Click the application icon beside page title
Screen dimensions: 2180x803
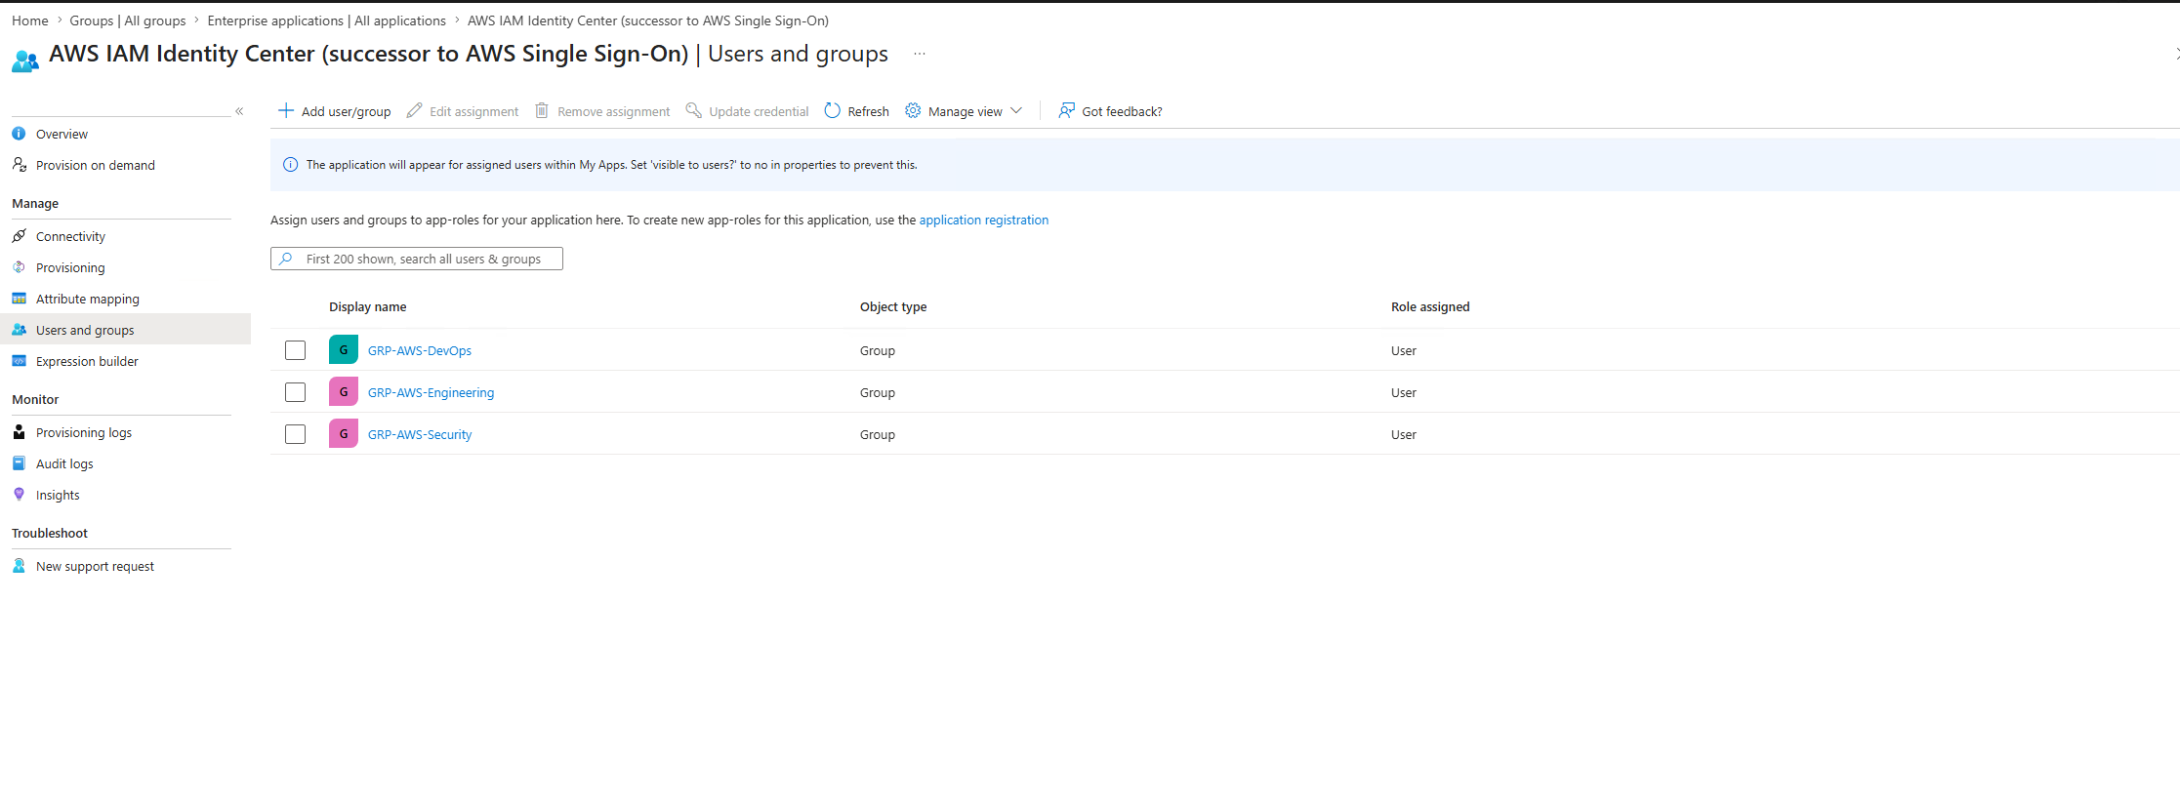coord(25,60)
